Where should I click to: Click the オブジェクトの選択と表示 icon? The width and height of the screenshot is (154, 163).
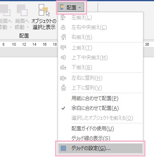pyautogui.click(x=44, y=10)
